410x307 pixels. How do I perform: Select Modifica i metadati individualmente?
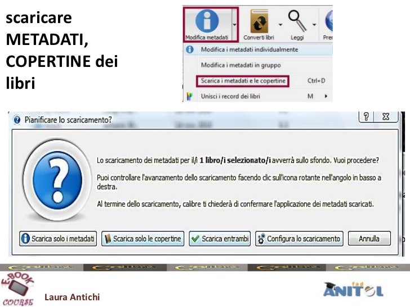coord(259,49)
